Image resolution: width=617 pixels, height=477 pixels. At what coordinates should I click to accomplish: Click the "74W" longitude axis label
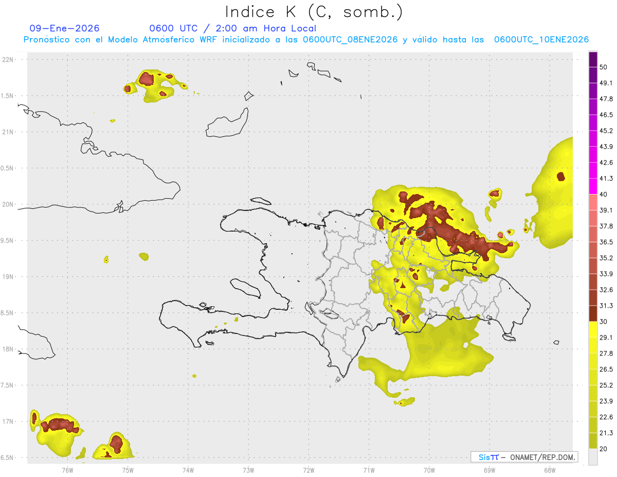pyautogui.click(x=188, y=470)
